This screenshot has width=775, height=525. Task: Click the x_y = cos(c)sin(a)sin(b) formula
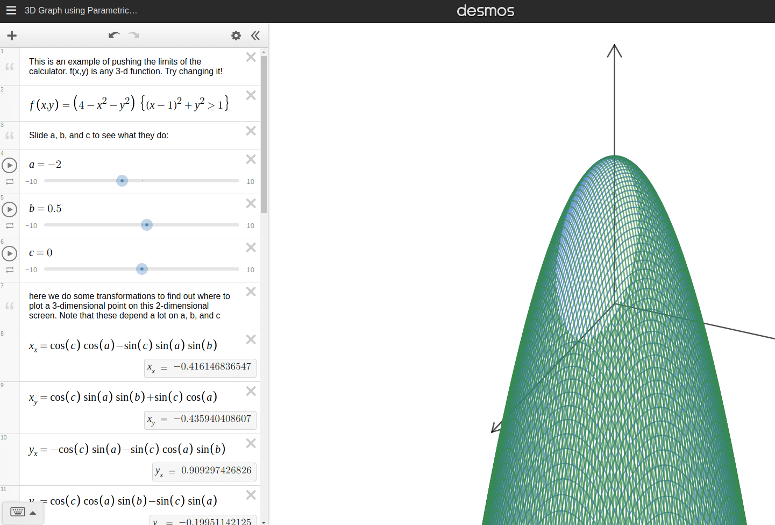coord(123,398)
